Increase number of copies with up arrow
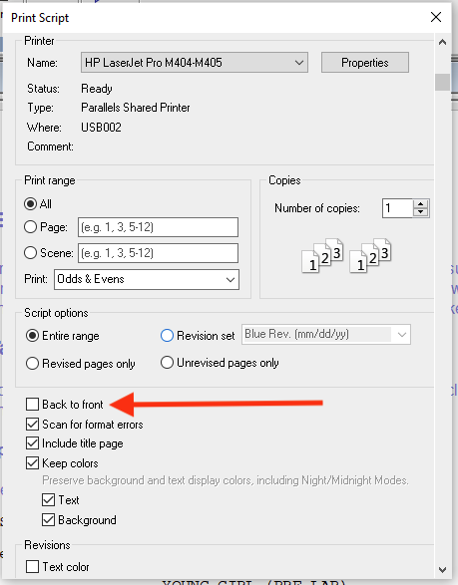This screenshot has width=458, height=585. pyautogui.click(x=421, y=203)
